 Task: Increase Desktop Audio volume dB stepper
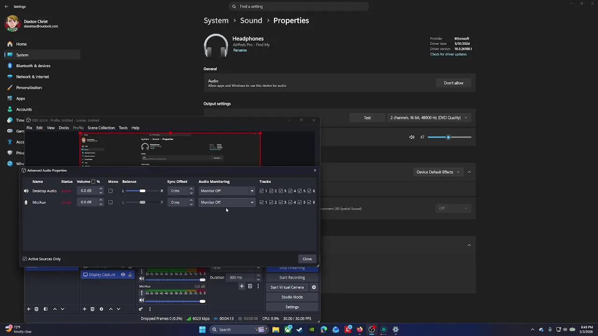tap(100, 189)
